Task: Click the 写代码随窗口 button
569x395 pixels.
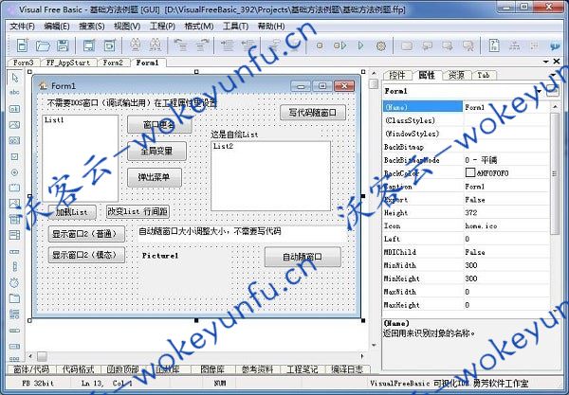Action: 312,113
